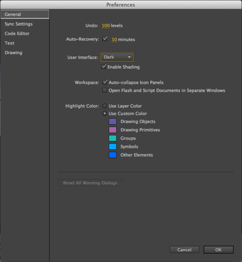The image size is (242, 262).
Task: Click the Undo levels value 100
Action: coord(106,26)
